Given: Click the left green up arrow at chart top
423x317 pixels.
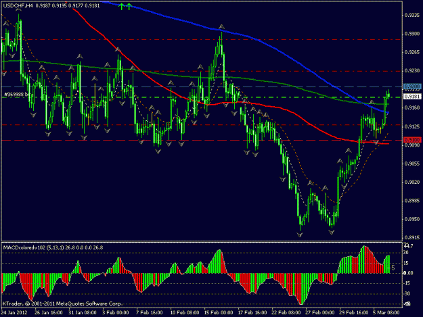Looking at the screenshot, I should click(122, 7).
